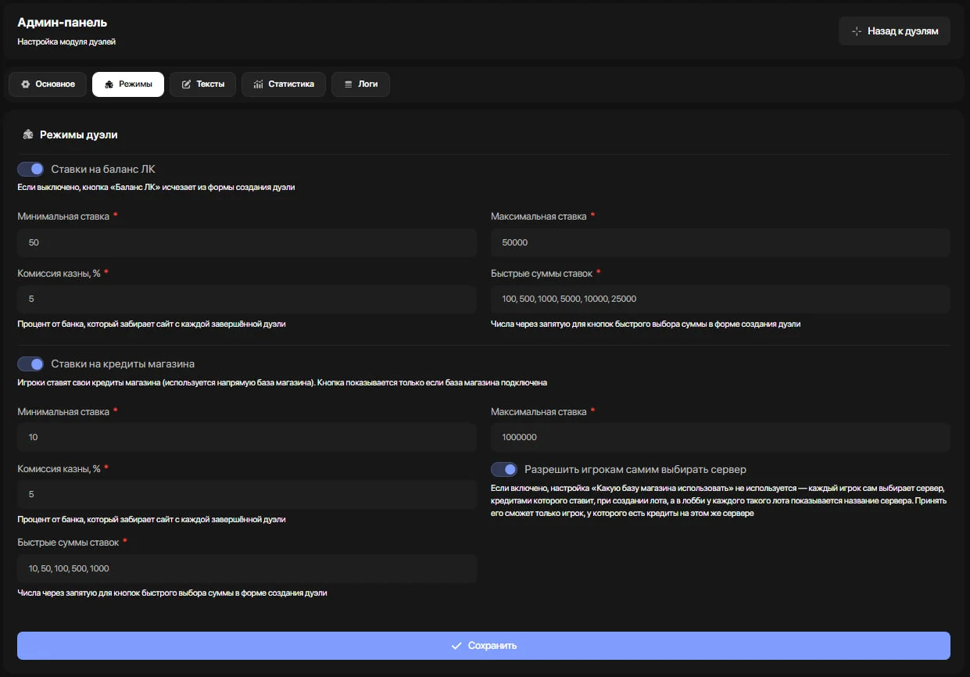Toggle Разрешить игрокам самим выбирать сервер

tap(504, 469)
